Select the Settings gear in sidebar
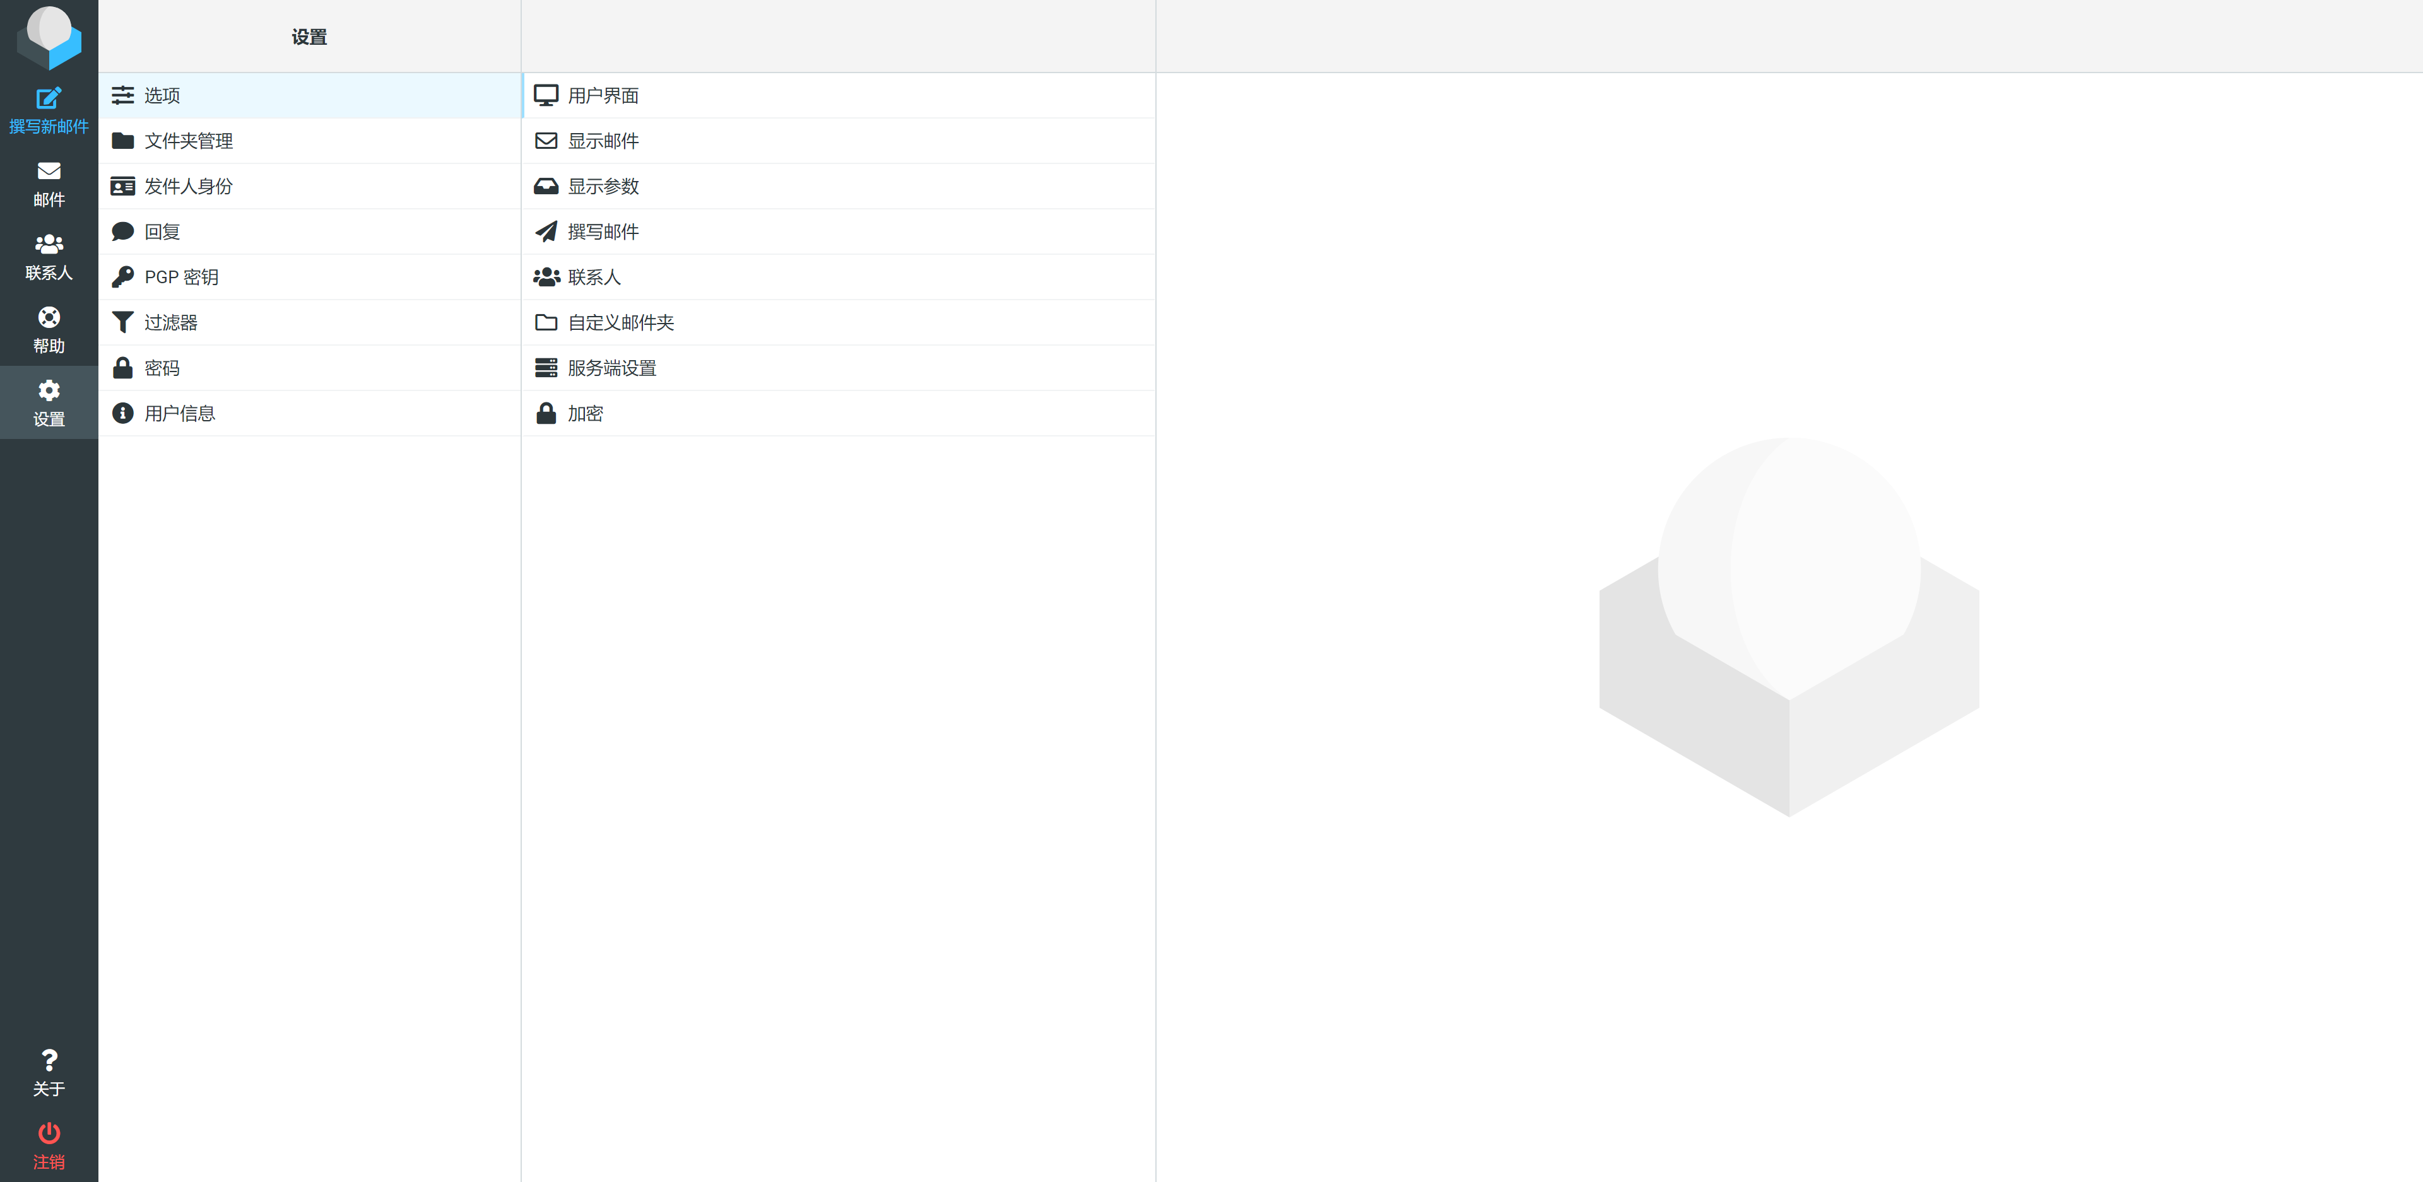This screenshot has height=1182, width=2423. click(49, 391)
